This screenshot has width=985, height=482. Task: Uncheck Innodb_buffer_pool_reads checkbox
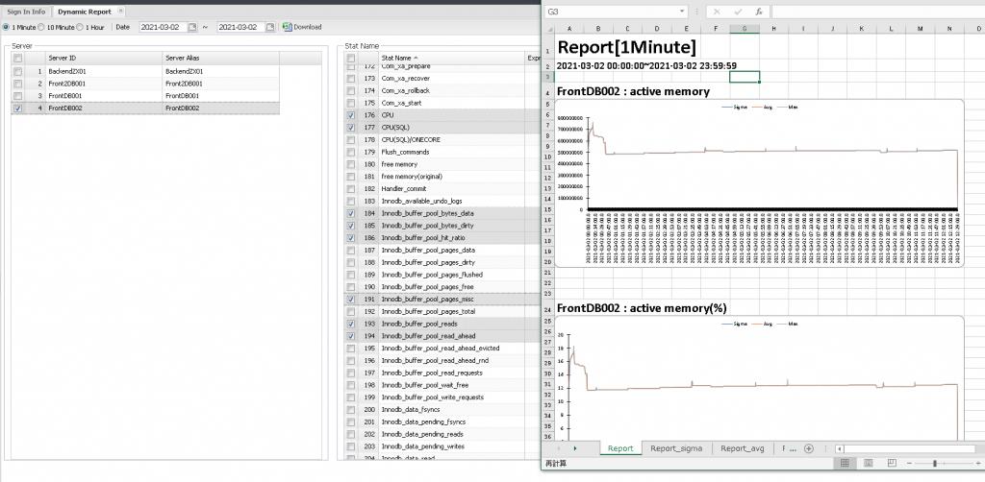350,324
